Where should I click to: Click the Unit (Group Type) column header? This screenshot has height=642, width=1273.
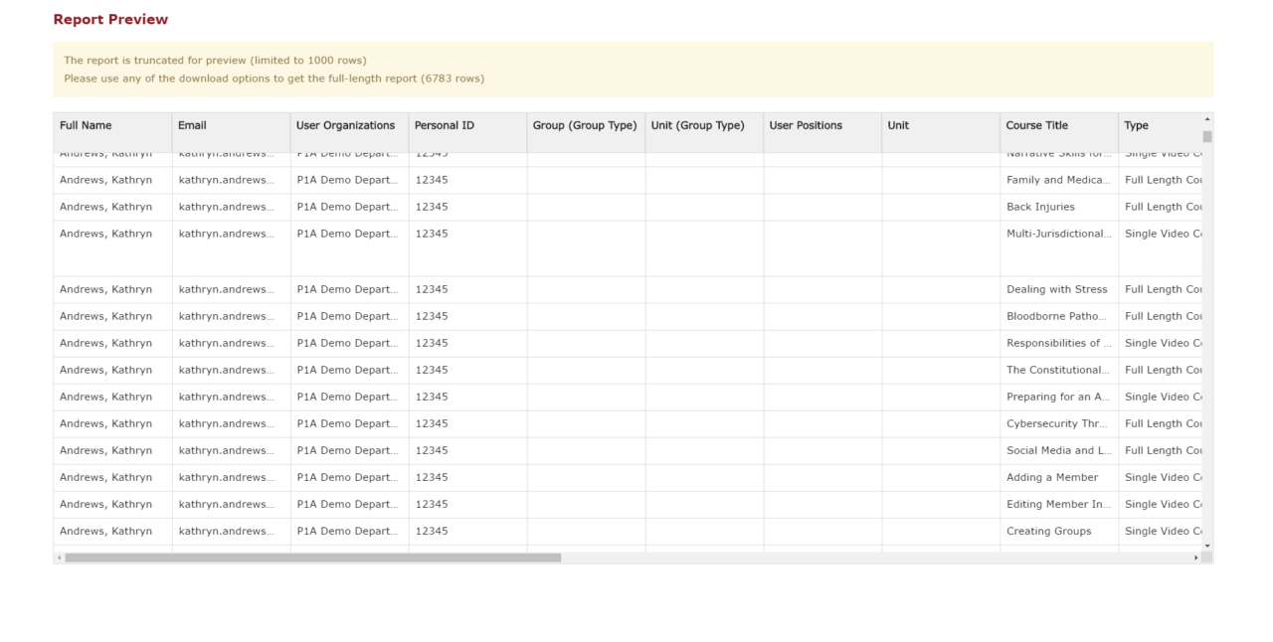tap(699, 125)
